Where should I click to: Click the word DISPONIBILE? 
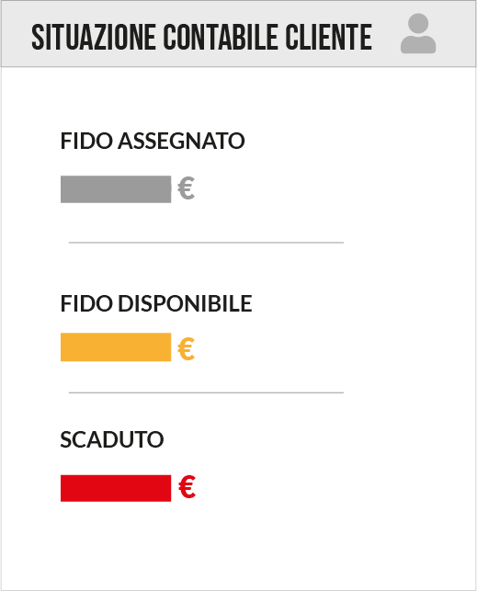coord(185,303)
